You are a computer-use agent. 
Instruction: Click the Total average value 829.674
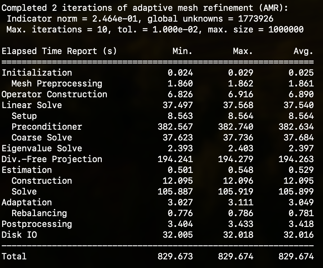(x=296, y=256)
